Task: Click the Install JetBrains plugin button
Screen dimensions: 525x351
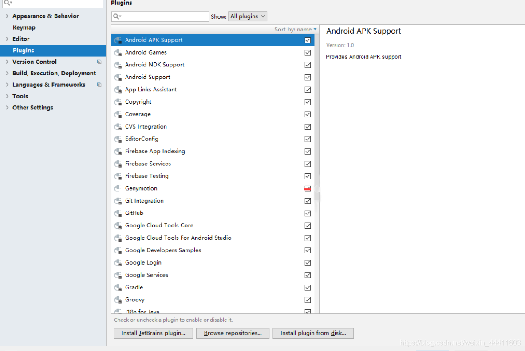Action: (153, 333)
